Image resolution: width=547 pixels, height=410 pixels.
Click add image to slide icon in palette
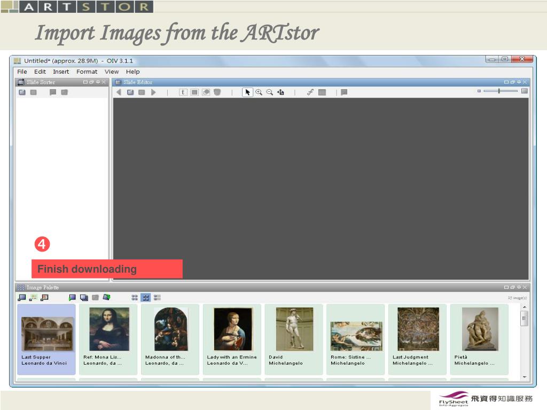coord(72,297)
